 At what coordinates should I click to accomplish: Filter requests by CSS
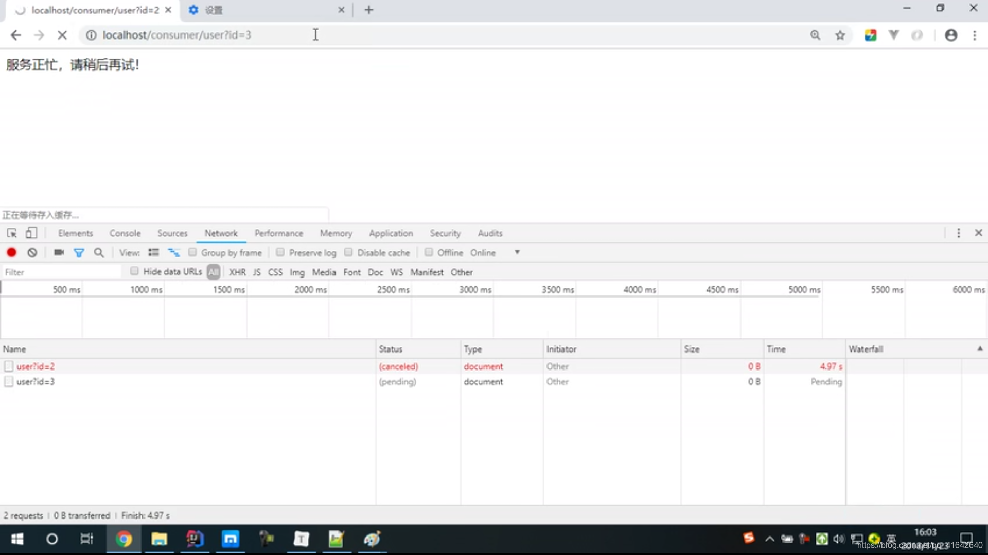pyautogui.click(x=275, y=272)
